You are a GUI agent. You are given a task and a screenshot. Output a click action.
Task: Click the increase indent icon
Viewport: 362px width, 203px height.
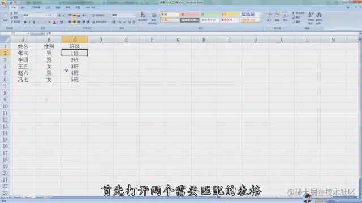coord(88,22)
